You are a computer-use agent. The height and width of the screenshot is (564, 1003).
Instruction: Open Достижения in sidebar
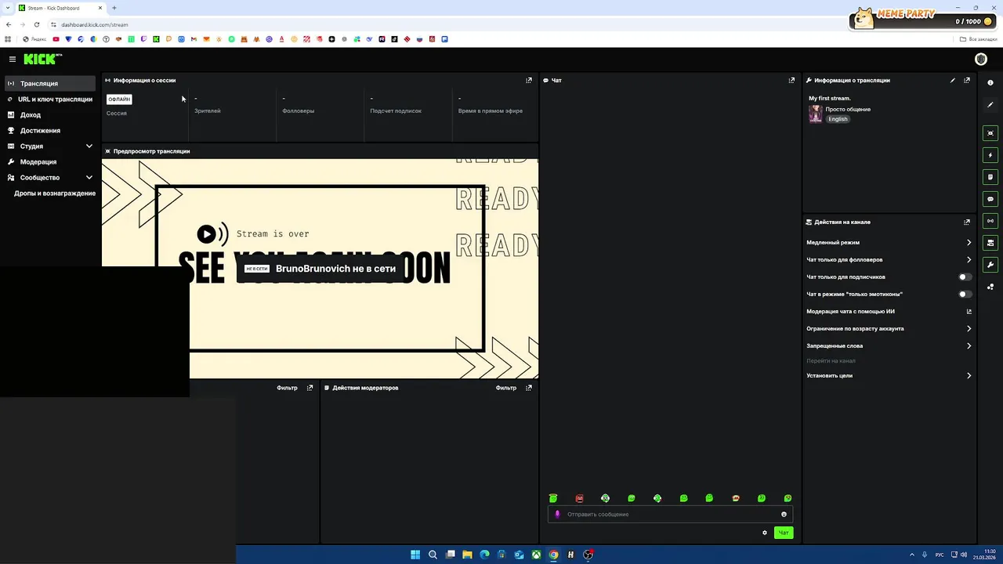pos(50,131)
